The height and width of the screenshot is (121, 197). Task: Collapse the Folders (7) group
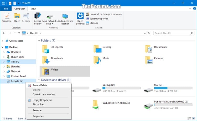click(39, 41)
